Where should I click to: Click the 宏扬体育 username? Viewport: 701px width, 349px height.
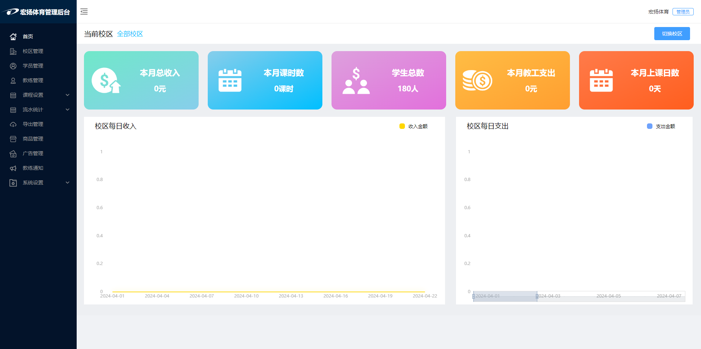(x=658, y=12)
